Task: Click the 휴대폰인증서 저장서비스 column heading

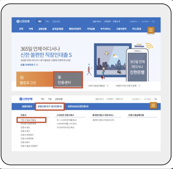Action: [x=103, y=115]
